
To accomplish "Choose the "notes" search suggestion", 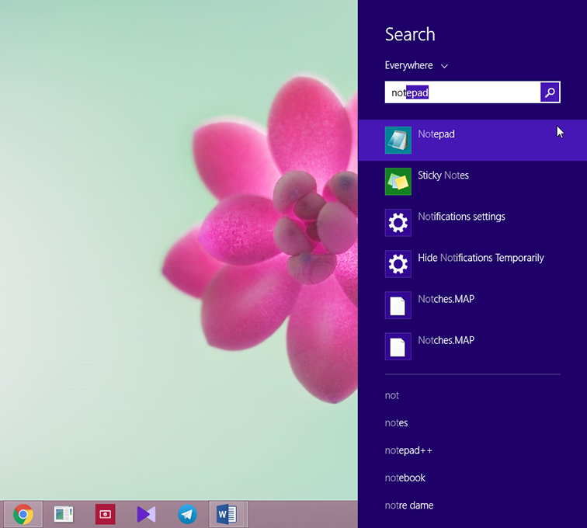I will click(396, 422).
